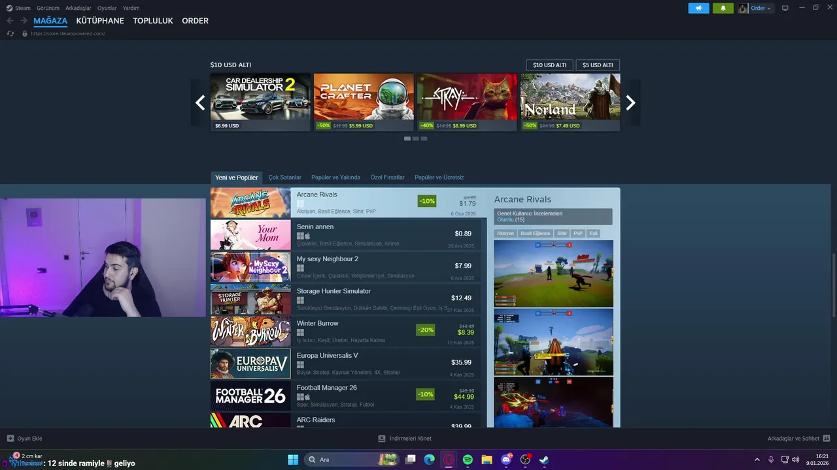The image size is (837, 470).
Task: Click the profile avatar picture
Action: 743,8
